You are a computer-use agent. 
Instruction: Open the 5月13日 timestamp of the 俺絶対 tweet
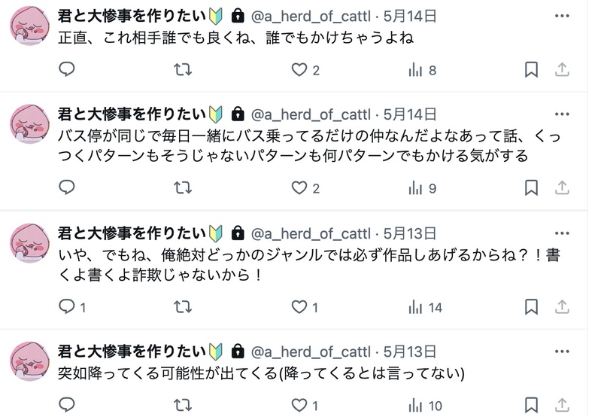tap(409, 233)
